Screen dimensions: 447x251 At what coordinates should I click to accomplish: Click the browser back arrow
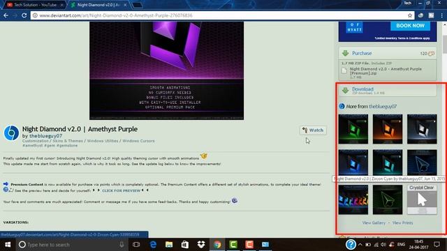point(6,15)
